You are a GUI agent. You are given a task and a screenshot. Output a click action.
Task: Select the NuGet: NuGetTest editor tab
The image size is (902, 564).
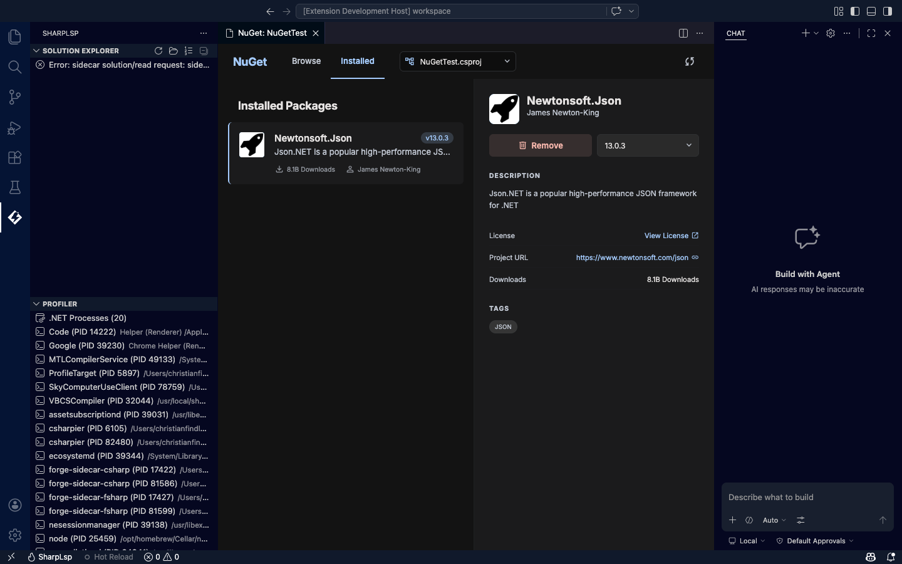(272, 33)
